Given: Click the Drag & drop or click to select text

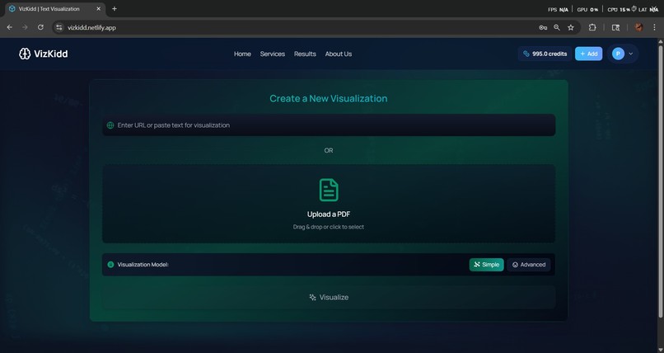Looking at the screenshot, I should tap(329, 227).
